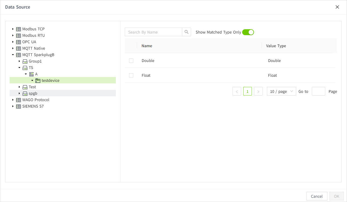Click the Go to page input box
347x202 pixels.
tap(318, 91)
